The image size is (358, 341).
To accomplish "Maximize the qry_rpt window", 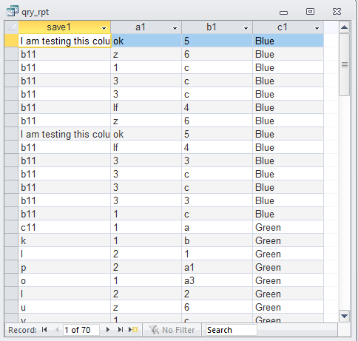I will (x=310, y=11).
